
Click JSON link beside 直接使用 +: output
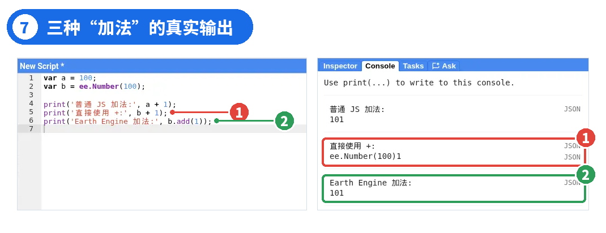572,146
